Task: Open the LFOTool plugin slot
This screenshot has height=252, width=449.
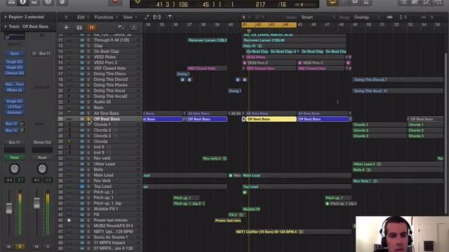Action: pos(14,107)
